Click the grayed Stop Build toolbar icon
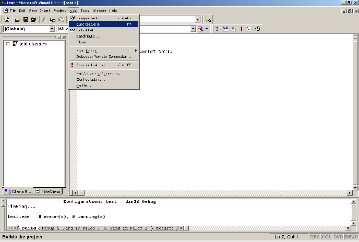The height and width of the screenshot is (242, 359). [233, 29]
